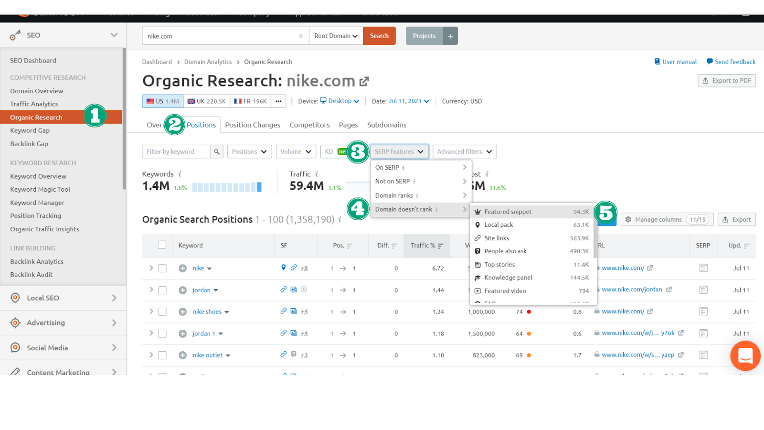
Task: Open external link icon next to nike.com title
Action: point(364,82)
